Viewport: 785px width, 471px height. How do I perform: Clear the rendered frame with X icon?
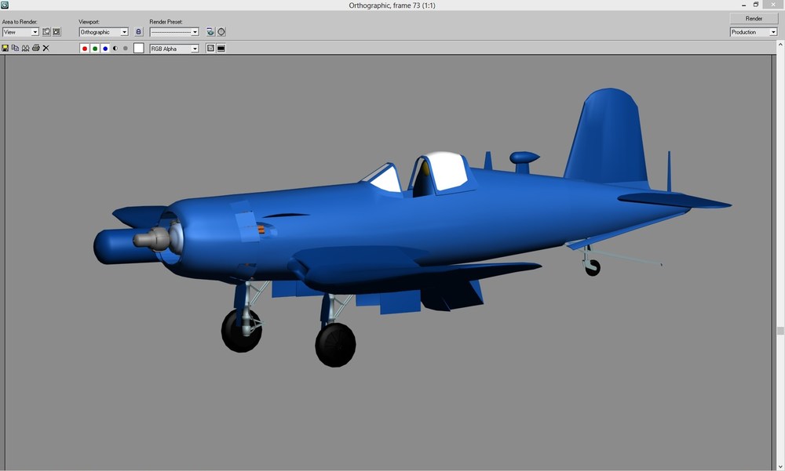(46, 48)
